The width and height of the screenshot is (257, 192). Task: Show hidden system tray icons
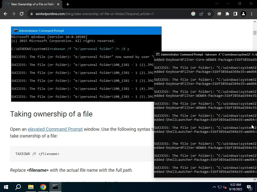[x=214, y=187]
